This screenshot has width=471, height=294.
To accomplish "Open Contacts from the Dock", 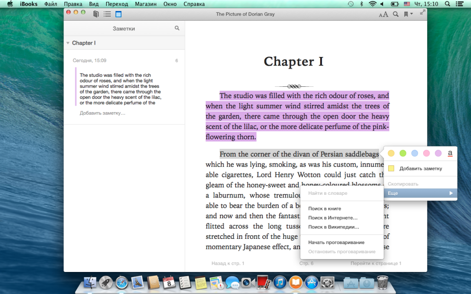I will (153, 283).
